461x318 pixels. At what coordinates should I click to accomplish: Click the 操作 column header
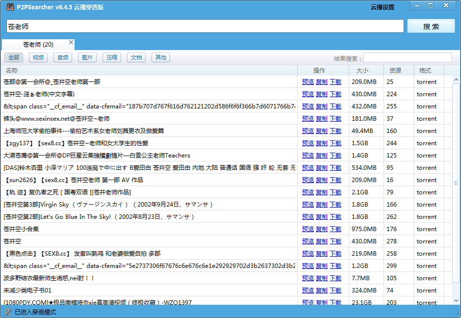coord(323,70)
